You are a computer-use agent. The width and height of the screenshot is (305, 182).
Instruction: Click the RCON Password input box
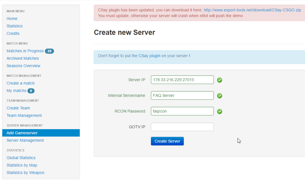pyautogui.click(x=182, y=111)
